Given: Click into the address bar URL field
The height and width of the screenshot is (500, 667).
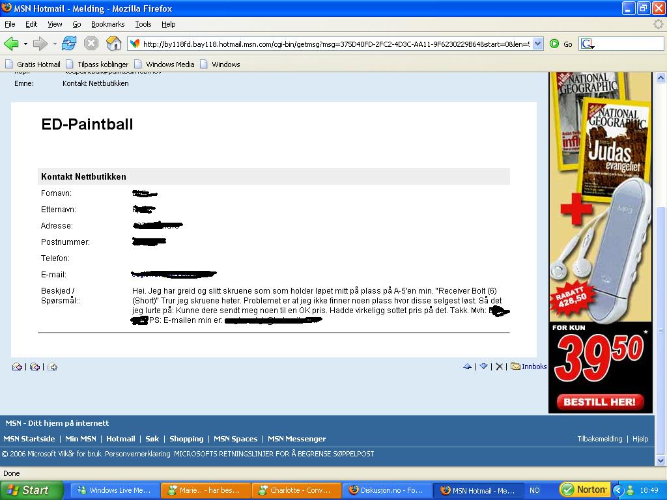Looking at the screenshot, I should (336, 44).
